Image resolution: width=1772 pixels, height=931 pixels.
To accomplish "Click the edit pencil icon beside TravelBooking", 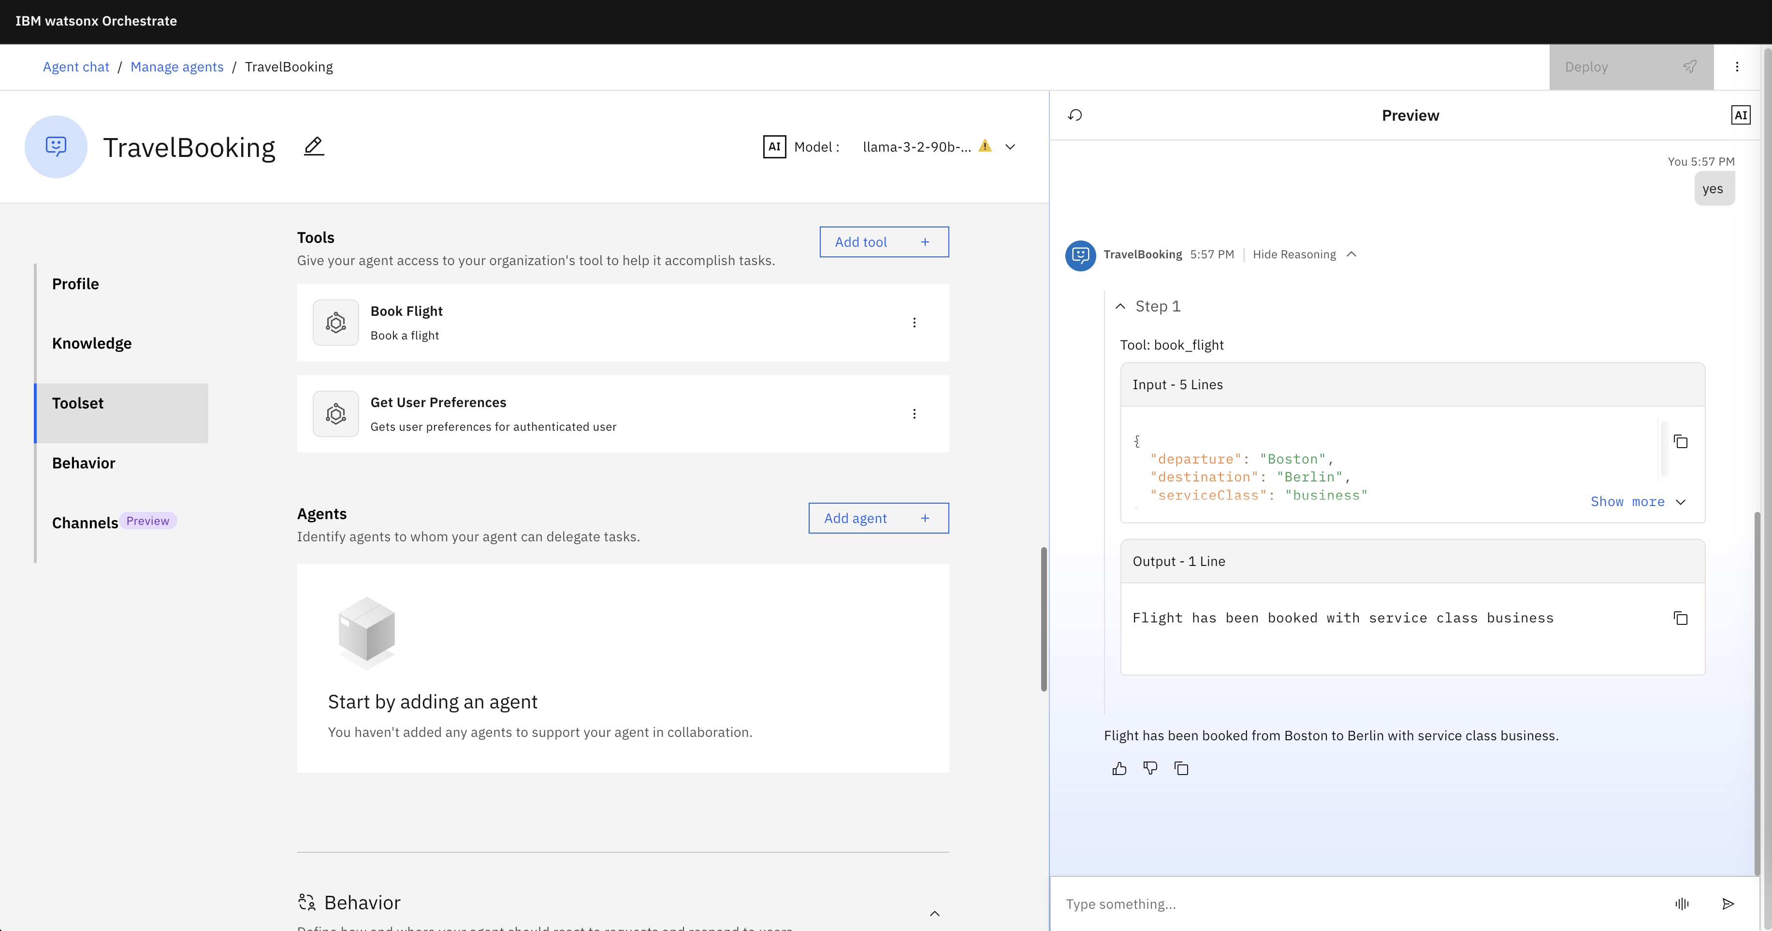I will click(314, 146).
